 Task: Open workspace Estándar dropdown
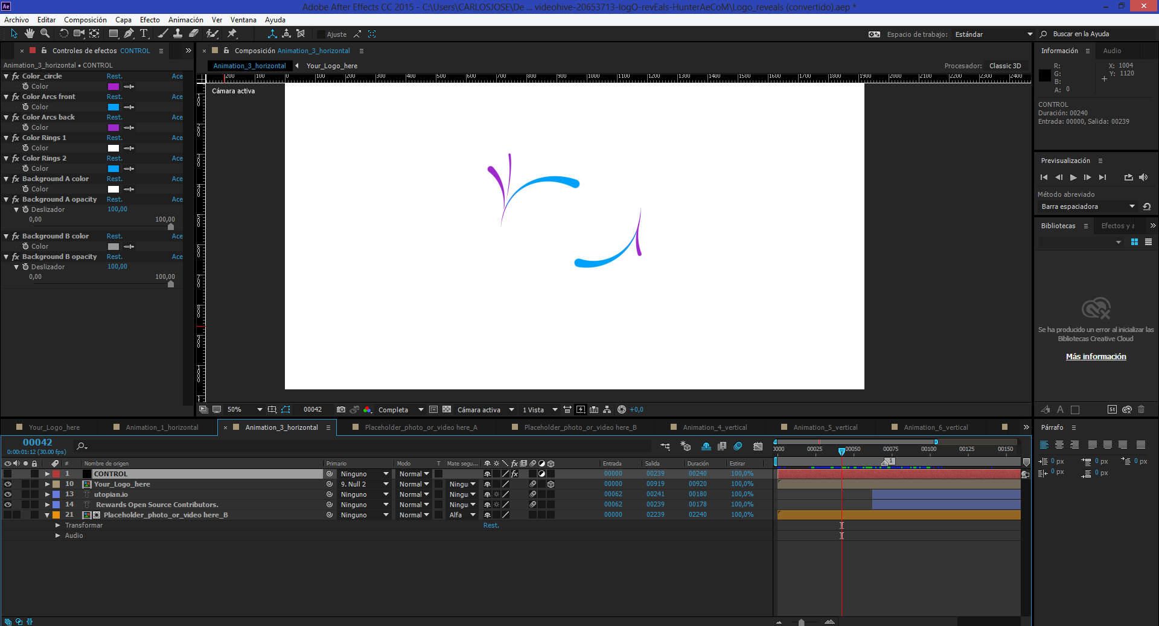994,34
